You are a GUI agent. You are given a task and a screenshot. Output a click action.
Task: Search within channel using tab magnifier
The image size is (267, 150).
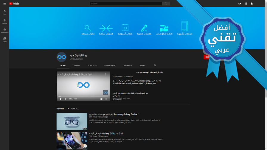tap(155, 65)
